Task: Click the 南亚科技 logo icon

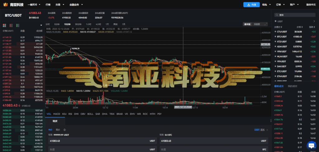Action: (5, 4)
